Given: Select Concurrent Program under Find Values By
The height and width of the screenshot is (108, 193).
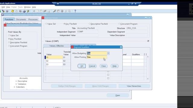Looking at the screenshot, I should [9, 46].
